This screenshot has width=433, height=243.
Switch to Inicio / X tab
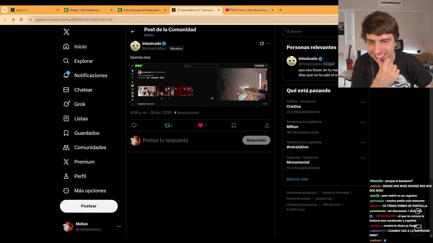(x=35, y=10)
